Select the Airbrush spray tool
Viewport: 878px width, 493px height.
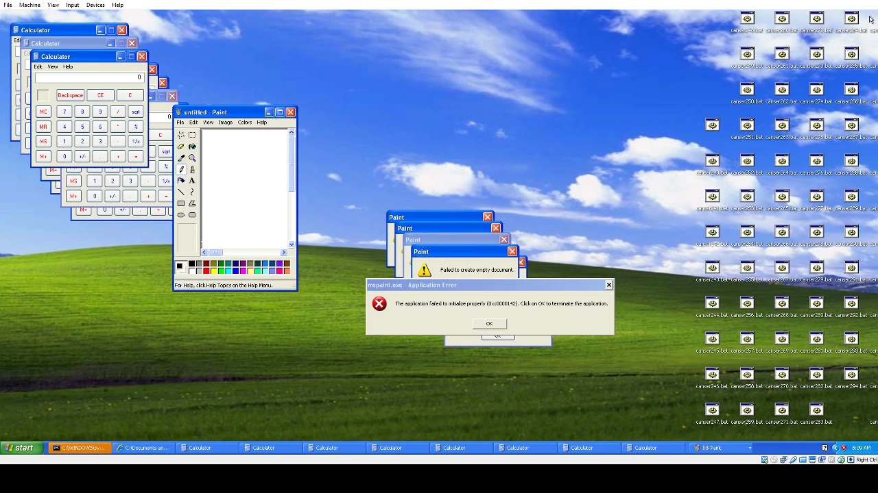pos(181,180)
